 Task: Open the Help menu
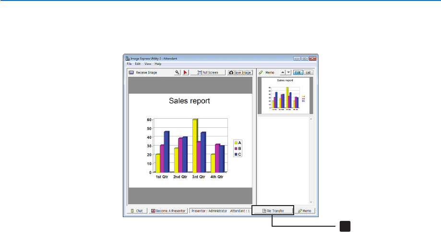pyautogui.click(x=158, y=64)
